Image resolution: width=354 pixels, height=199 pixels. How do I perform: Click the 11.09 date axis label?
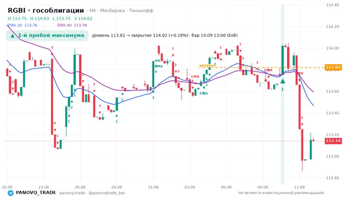click(x=299, y=187)
